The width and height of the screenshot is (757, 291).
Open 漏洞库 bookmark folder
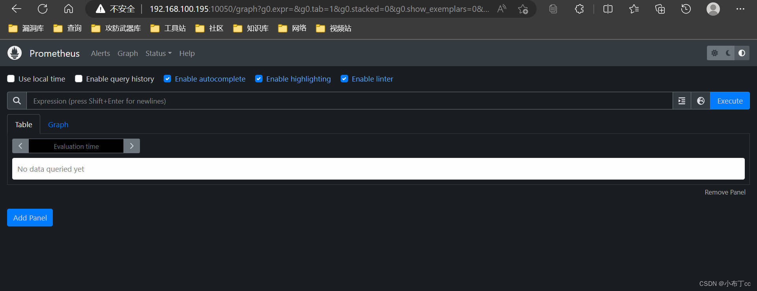click(x=26, y=28)
